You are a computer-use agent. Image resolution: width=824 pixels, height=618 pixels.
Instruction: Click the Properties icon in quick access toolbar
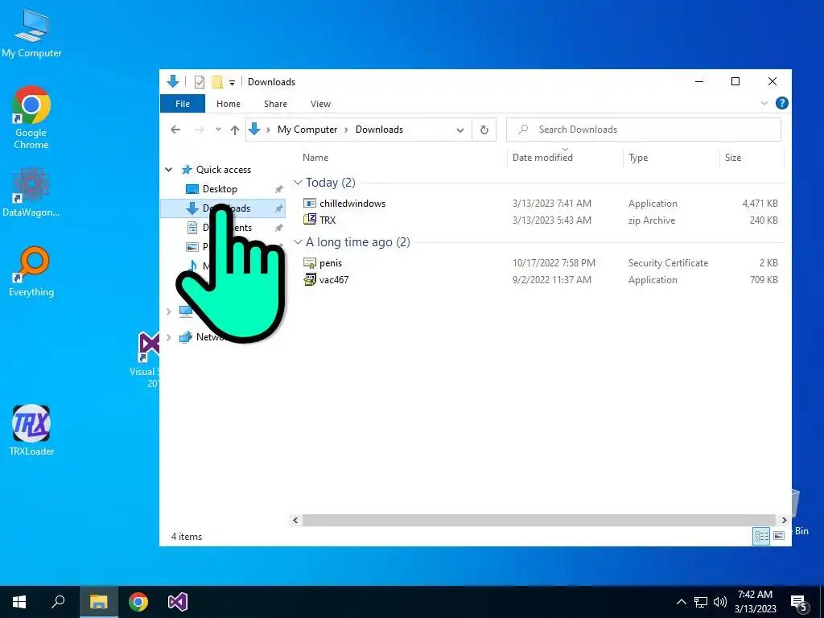[x=200, y=82]
